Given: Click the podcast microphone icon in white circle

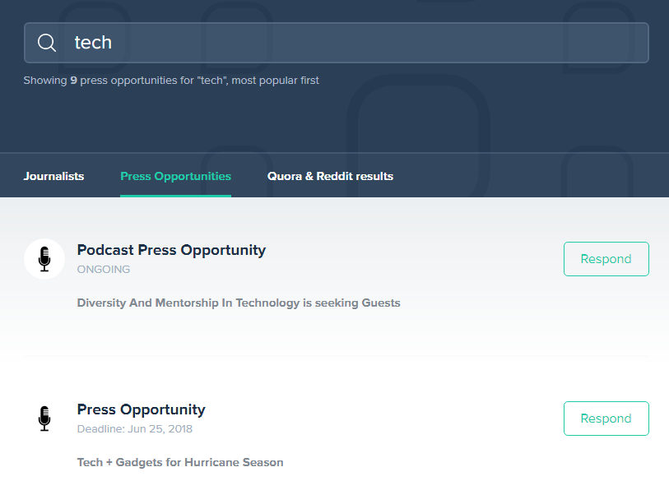Looking at the screenshot, I should click(44, 259).
